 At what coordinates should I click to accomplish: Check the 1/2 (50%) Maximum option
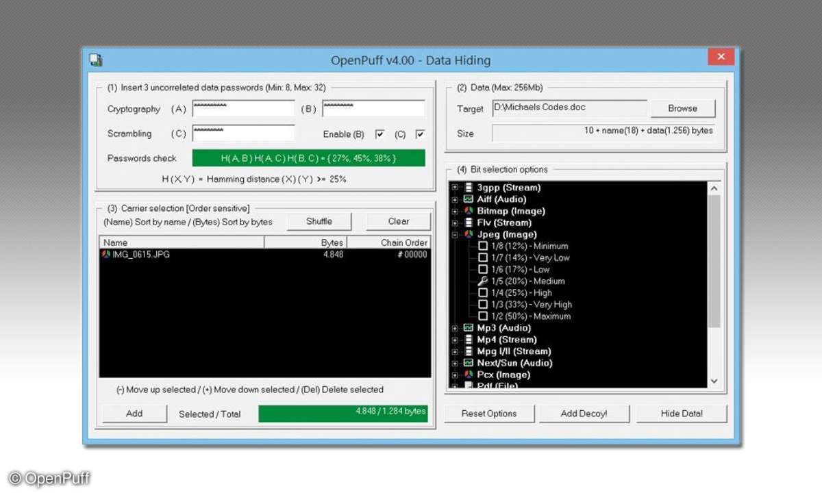tap(483, 316)
